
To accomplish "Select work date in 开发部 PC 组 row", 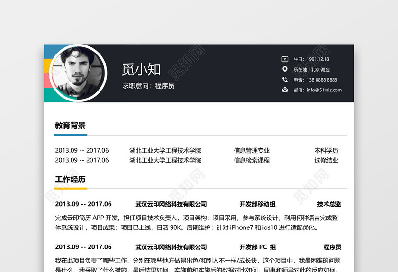I will tap(83, 247).
